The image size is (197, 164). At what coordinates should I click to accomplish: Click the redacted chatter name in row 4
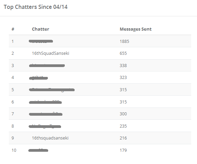coord(38,78)
